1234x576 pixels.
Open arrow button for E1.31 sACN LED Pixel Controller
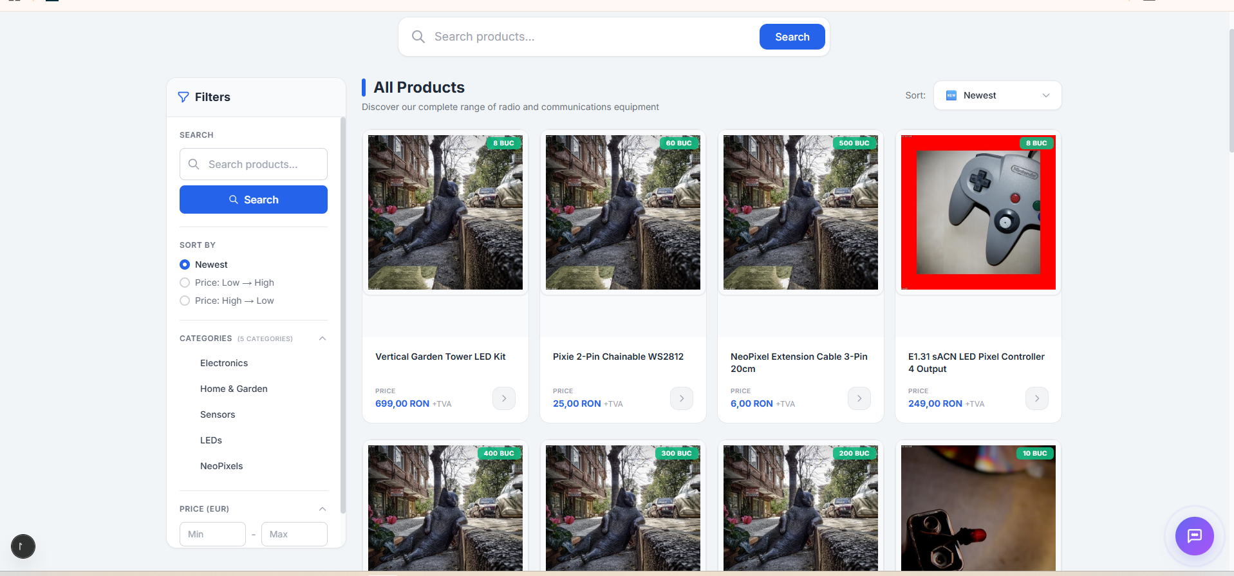tap(1037, 398)
